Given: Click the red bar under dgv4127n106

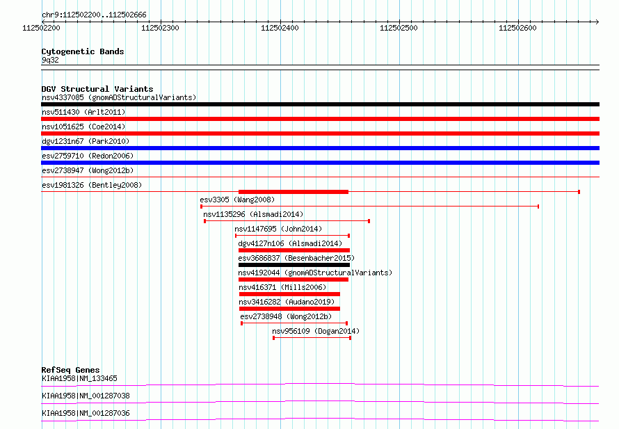Looking at the screenshot, I should [294, 250].
